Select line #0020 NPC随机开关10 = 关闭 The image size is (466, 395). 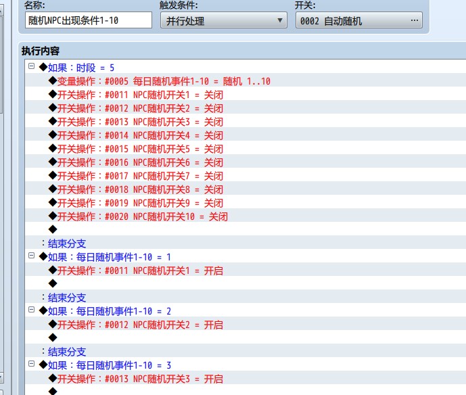tap(246, 216)
